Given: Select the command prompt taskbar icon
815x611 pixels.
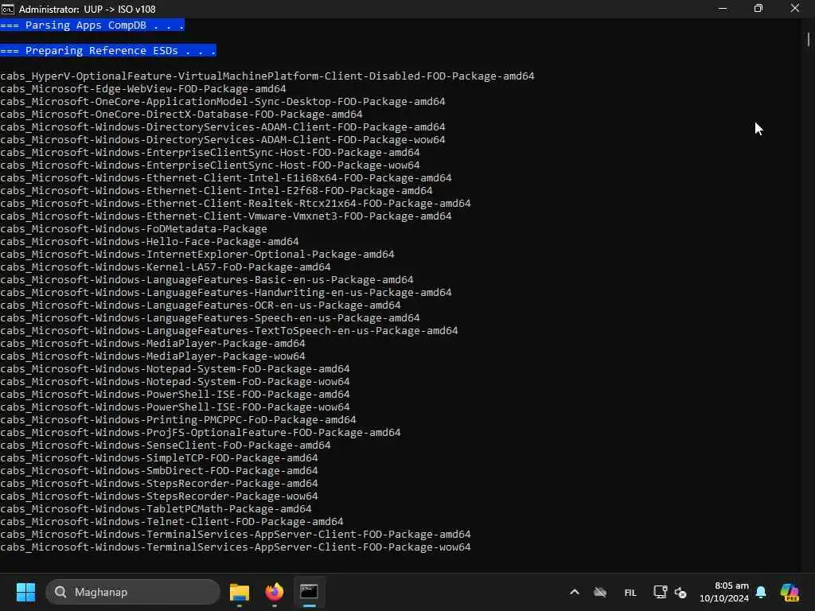Looking at the screenshot, I should click(309, 592).
